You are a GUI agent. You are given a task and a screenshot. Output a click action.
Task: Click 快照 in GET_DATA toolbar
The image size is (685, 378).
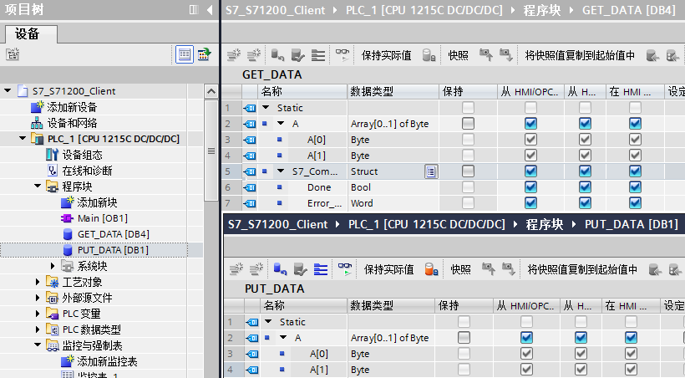click(459, 55)
